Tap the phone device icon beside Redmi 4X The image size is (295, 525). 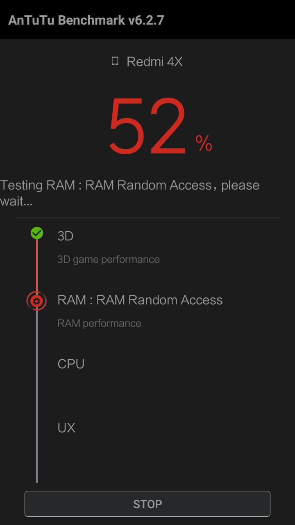[115, 62]
